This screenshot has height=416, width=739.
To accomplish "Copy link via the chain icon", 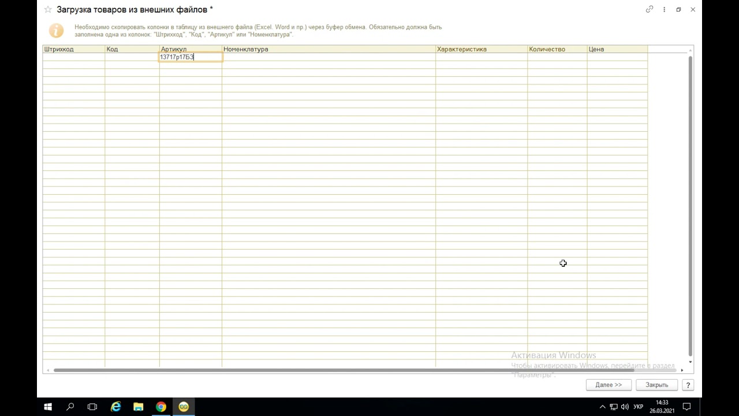I will point(650,9).
